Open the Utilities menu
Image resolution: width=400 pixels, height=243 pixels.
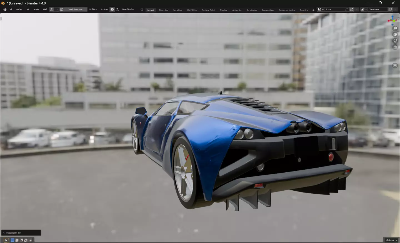[x=93, y=9]
